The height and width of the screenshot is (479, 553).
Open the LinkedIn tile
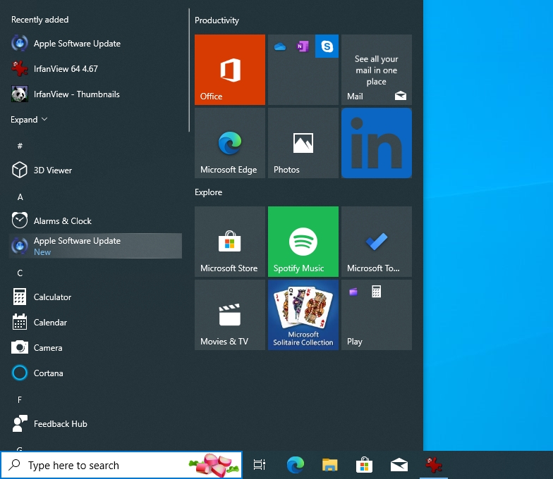click(x=377, y=142)
